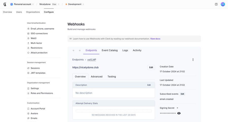Go back with the left arrow icon
Screen dimensions: 228x122
[x=73, y=50]
